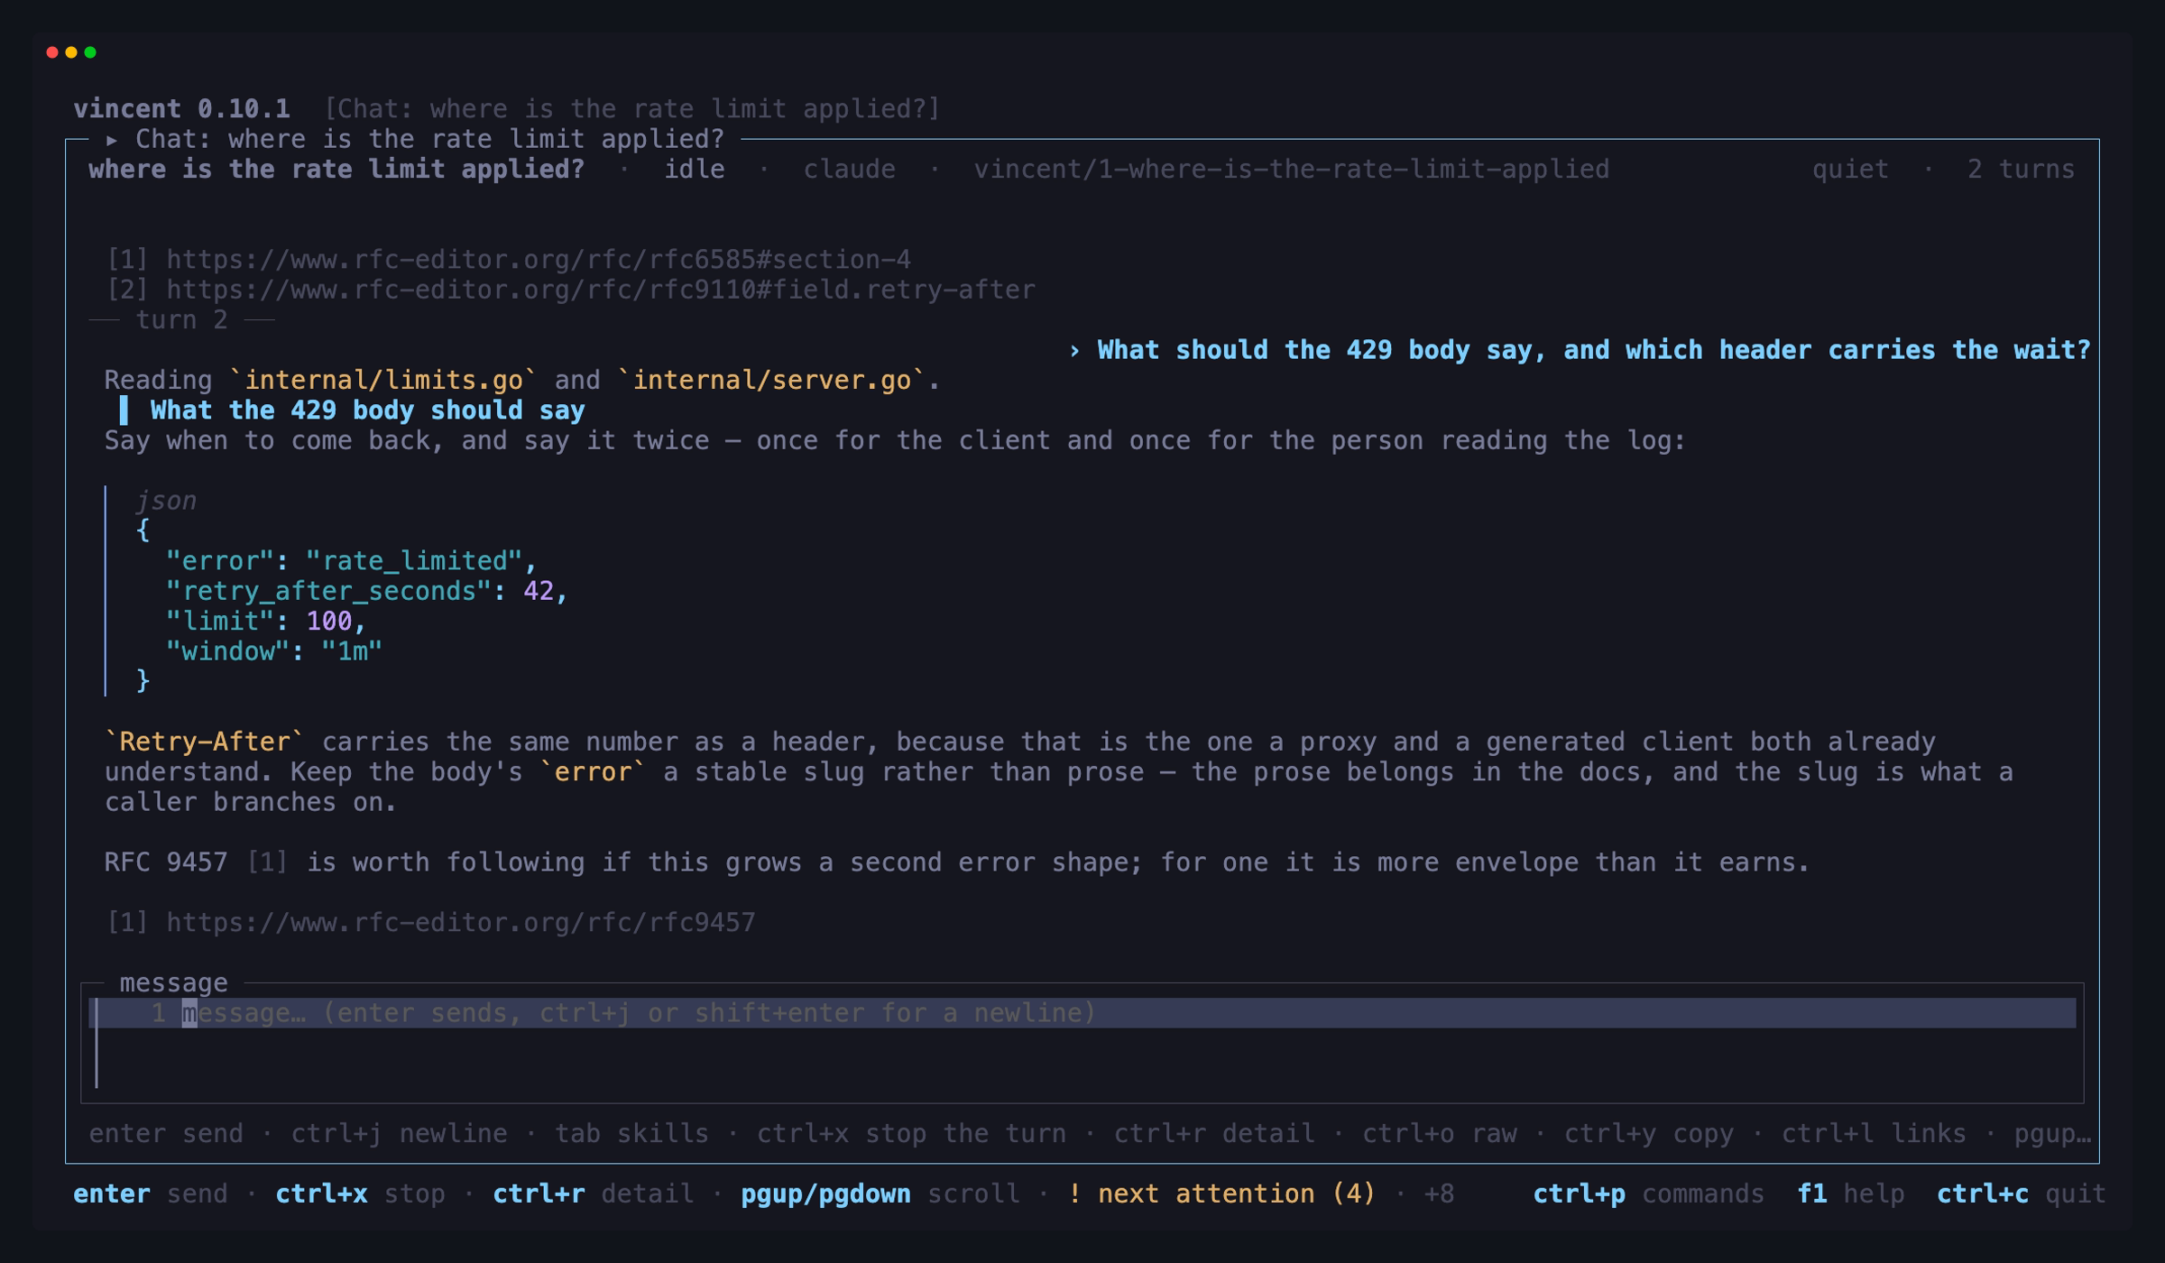Screen dimensions: 2165x1263
Task: Click 'ctrl+o raw' in panel hint row
Action: tap(1440, 1133)
